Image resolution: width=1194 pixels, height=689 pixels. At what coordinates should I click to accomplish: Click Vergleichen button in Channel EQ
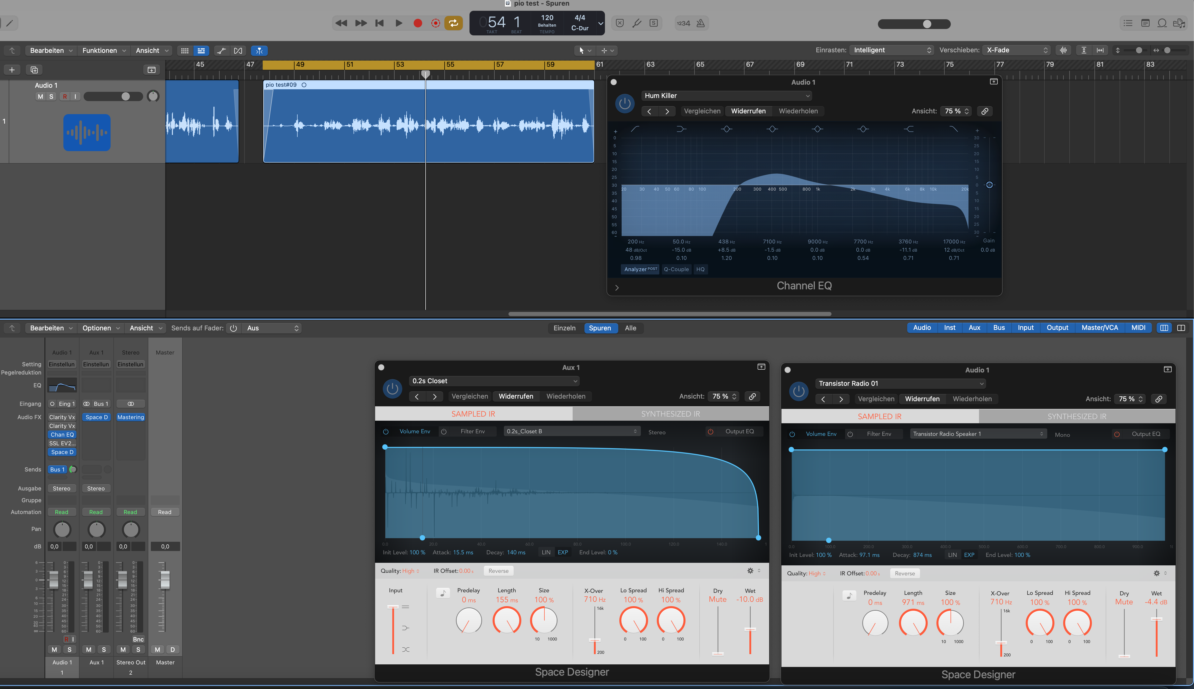coord(702,111)
